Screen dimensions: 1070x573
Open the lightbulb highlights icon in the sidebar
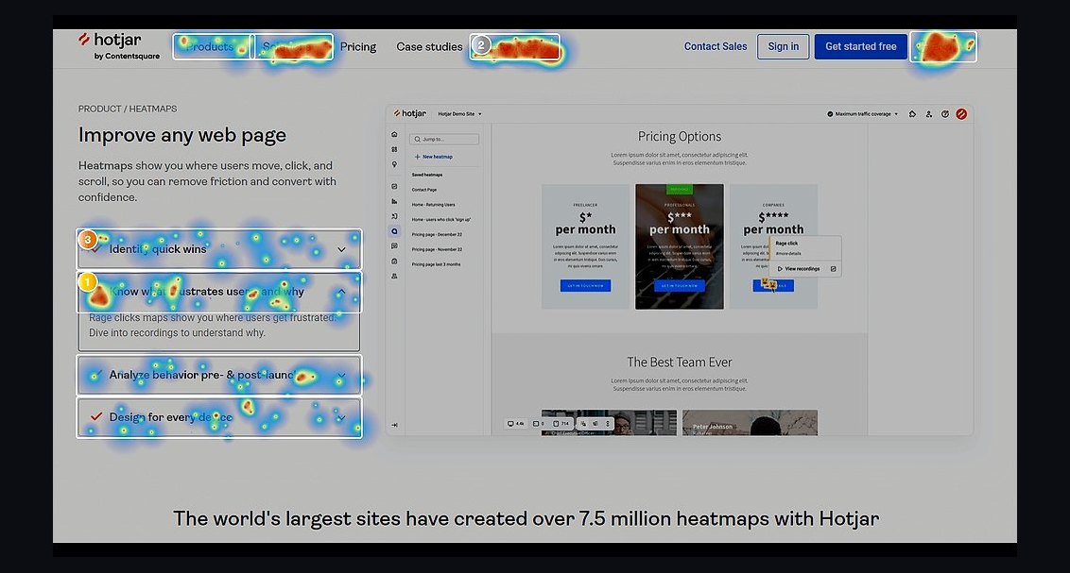394,164
